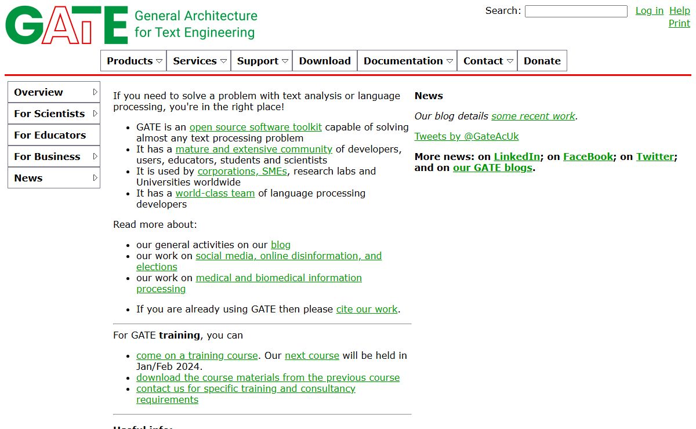Image resolution: width=696 pixels, height=429 pixels.
Task: Open the Help link
Action: tap(680, 10)
